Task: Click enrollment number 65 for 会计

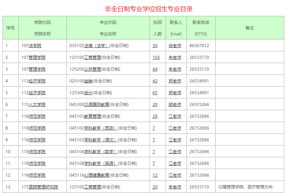Action: coord(155,93)
